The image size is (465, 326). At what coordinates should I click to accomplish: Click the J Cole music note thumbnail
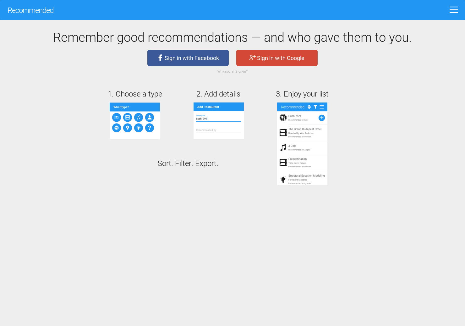(282, 147)
